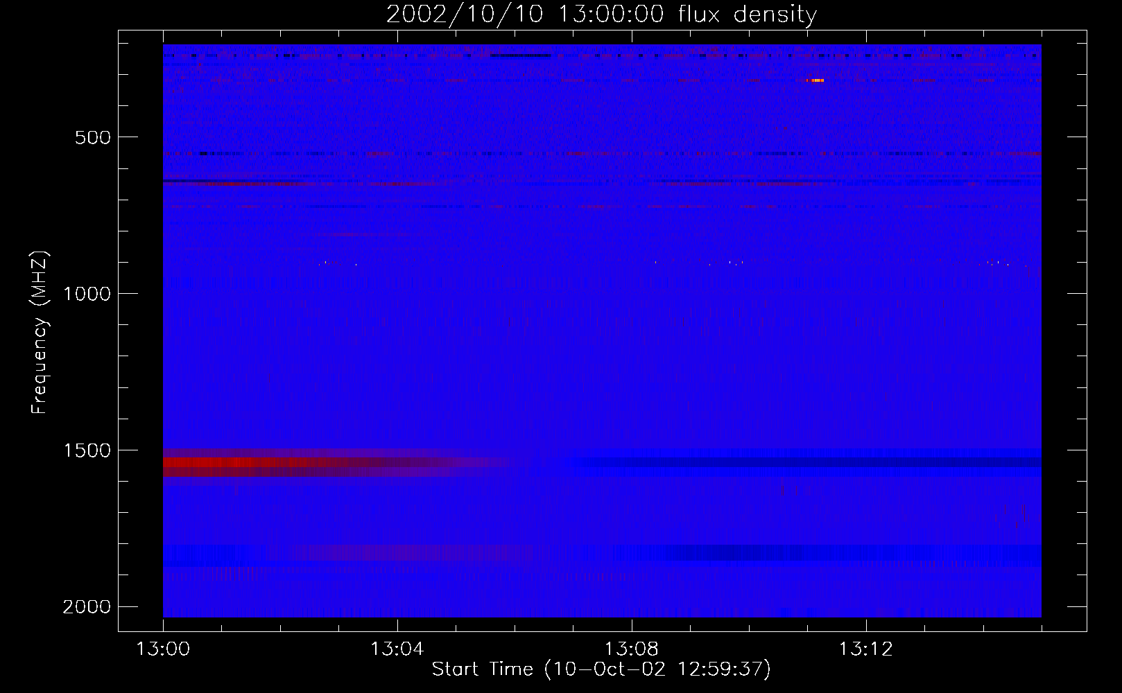Click the 13:04 time tick label
1122x693 pixels.
point(397,649)
